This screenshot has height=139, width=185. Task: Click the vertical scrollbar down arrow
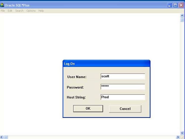tap(182, 133)
